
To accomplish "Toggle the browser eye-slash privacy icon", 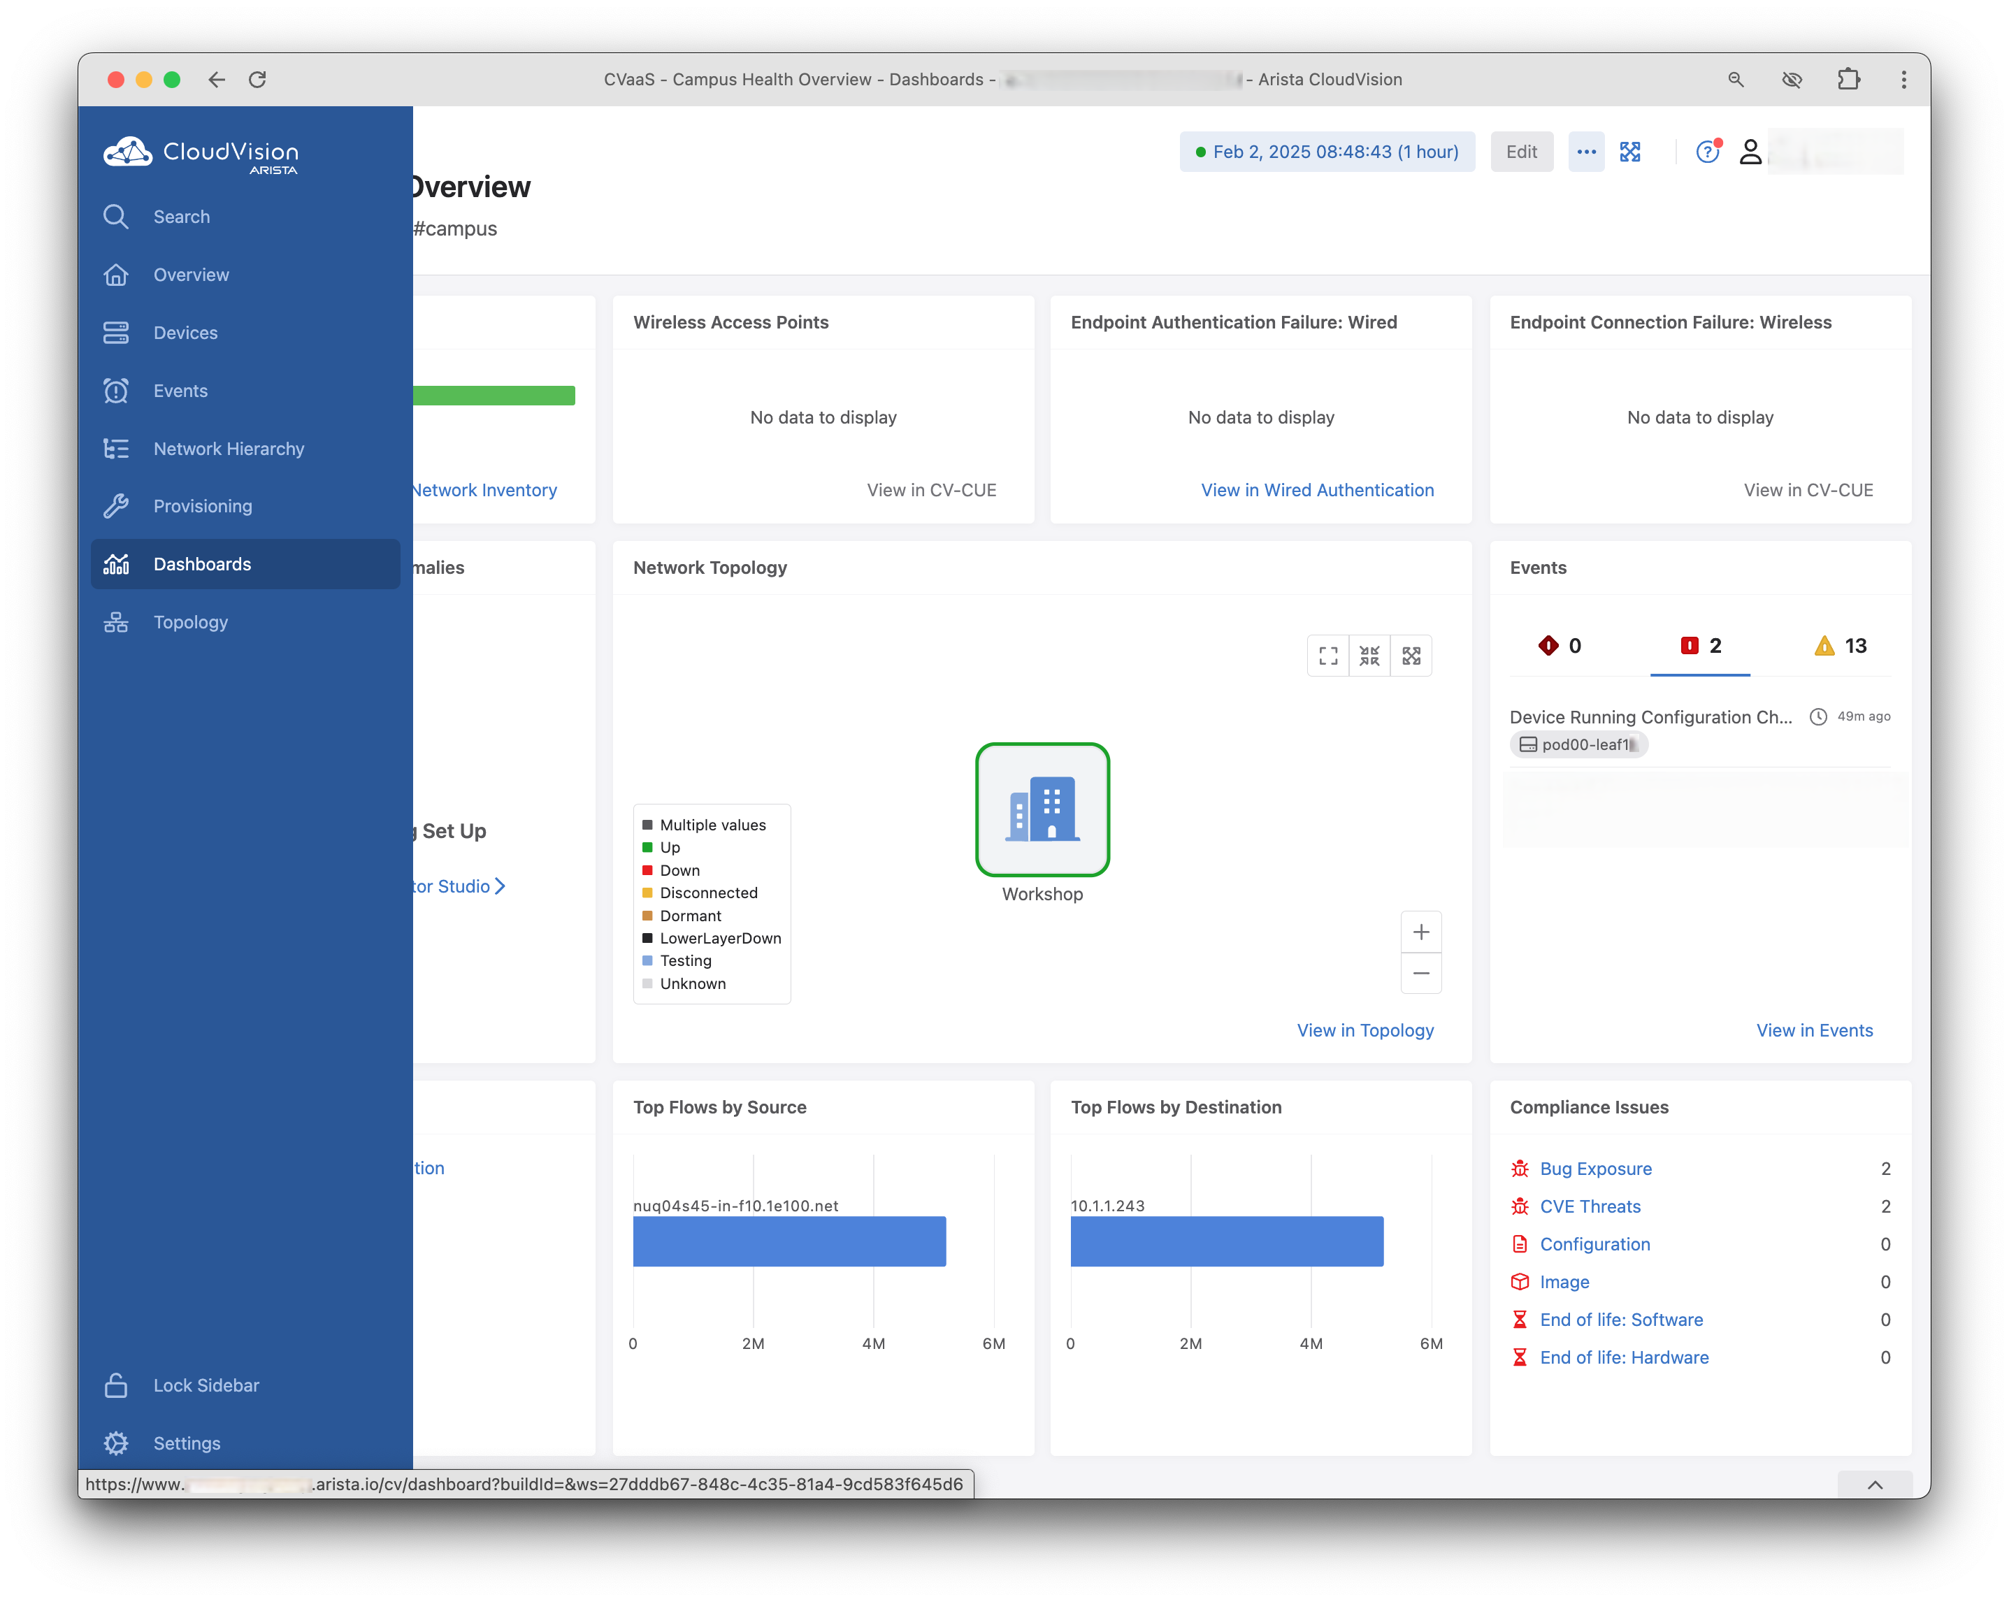I will coord(1791,79).
